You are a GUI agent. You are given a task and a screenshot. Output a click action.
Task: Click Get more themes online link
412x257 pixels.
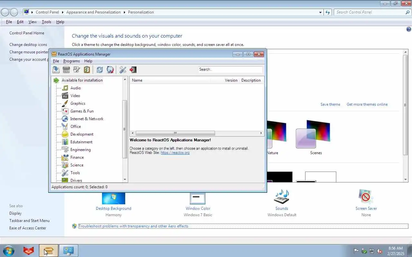tap(367, 104)
